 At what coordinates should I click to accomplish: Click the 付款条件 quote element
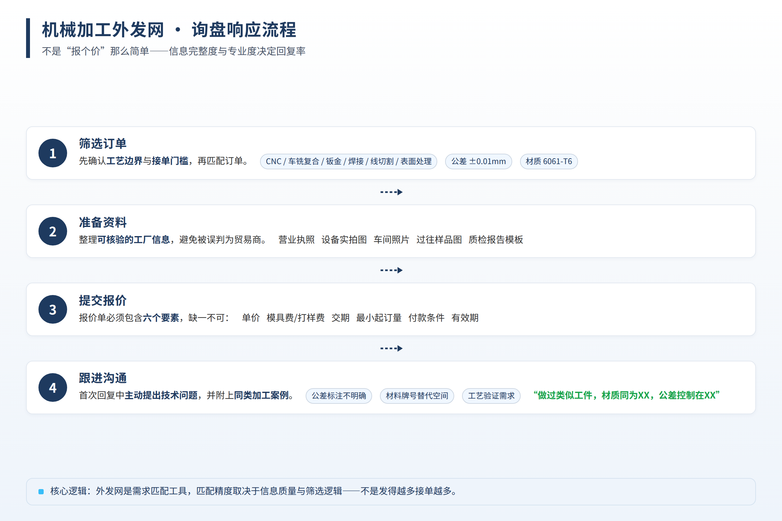pos(427,318)
